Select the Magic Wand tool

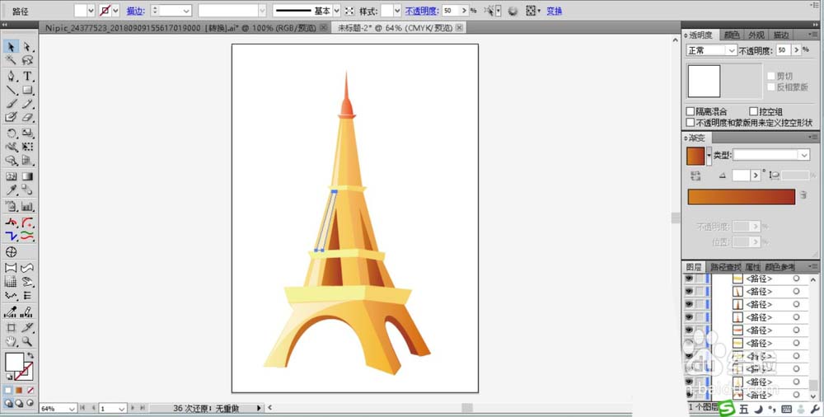pyautogui.click(x=11, y=61)
